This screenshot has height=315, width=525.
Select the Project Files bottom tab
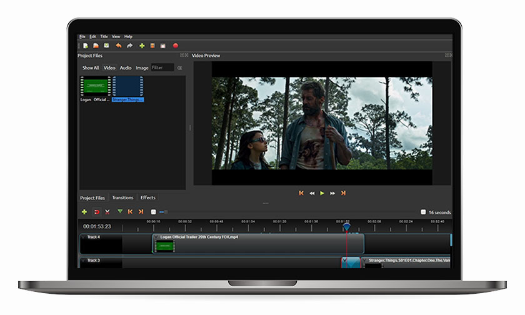click(x=92, y=198)
